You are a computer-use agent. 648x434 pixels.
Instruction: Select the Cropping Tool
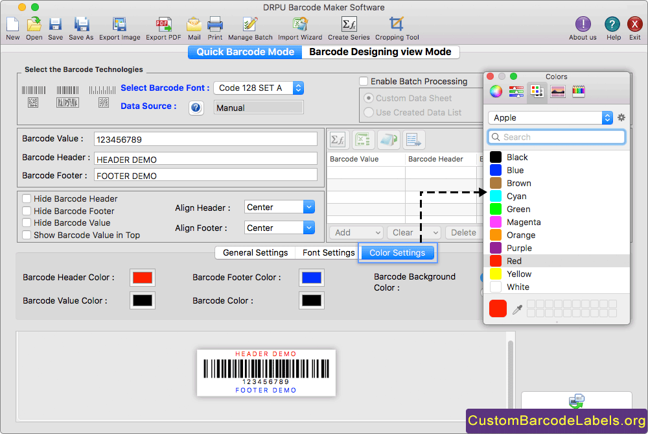[397, 25]
